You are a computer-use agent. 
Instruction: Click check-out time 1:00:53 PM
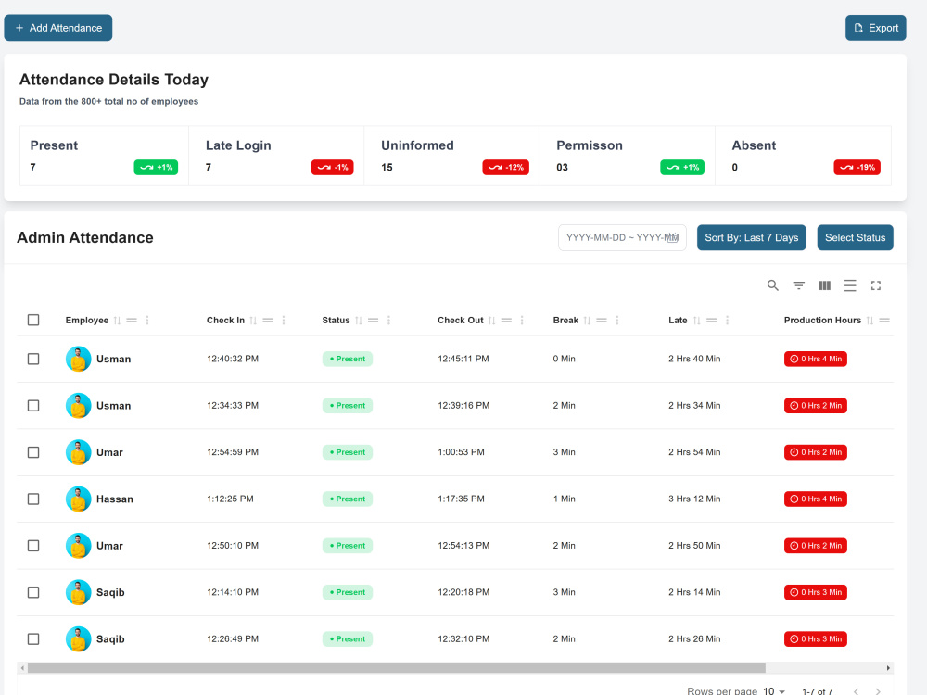point(461,453)
